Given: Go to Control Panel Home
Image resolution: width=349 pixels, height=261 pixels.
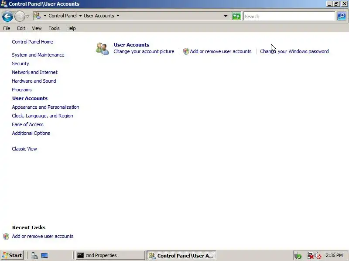Looking at the screenshot, I should pyautogui.click(x=32, y=42).
